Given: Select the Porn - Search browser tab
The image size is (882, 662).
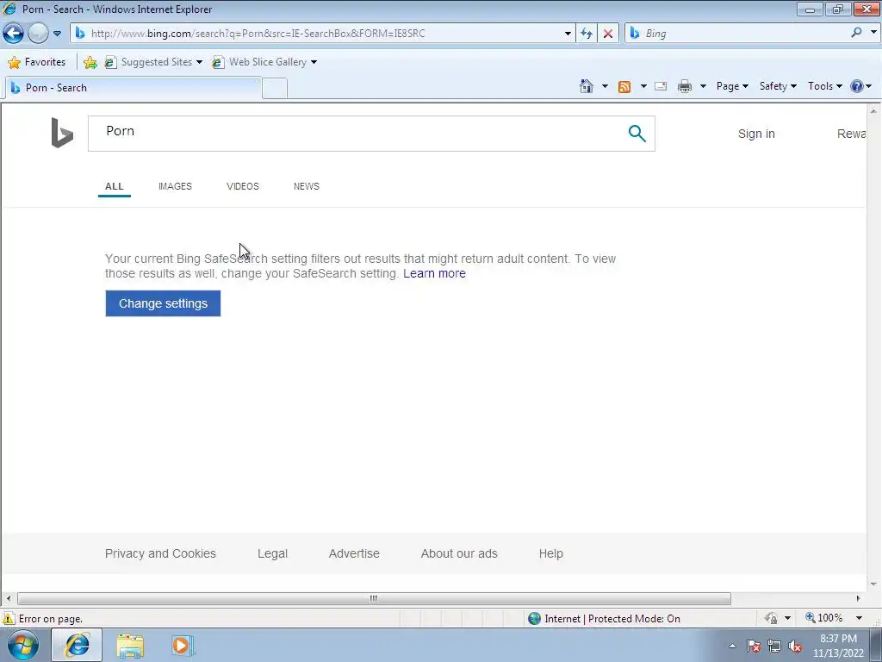Looking at the screenshot, I should tap(134, 88).
